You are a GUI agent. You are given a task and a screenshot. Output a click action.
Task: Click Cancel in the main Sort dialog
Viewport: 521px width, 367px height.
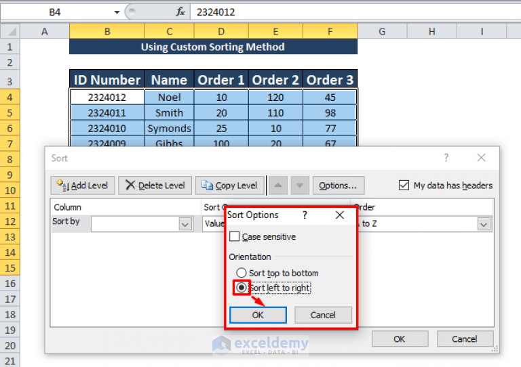pyautogui.click(x=465, y=339)
